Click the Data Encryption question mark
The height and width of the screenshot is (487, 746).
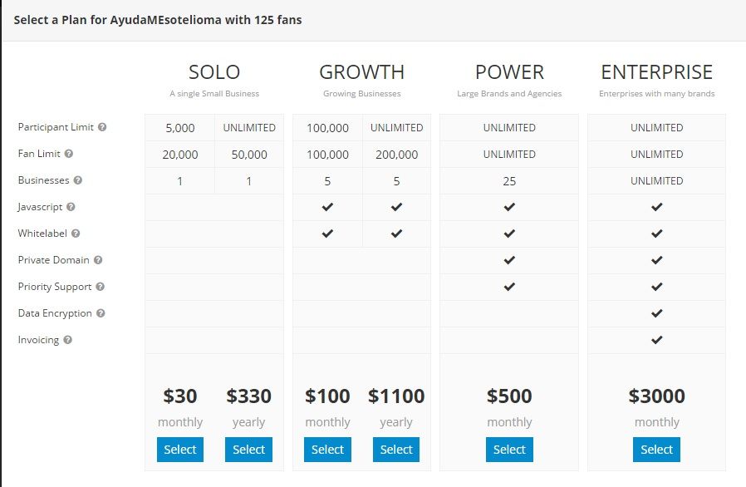pos(102,313)
